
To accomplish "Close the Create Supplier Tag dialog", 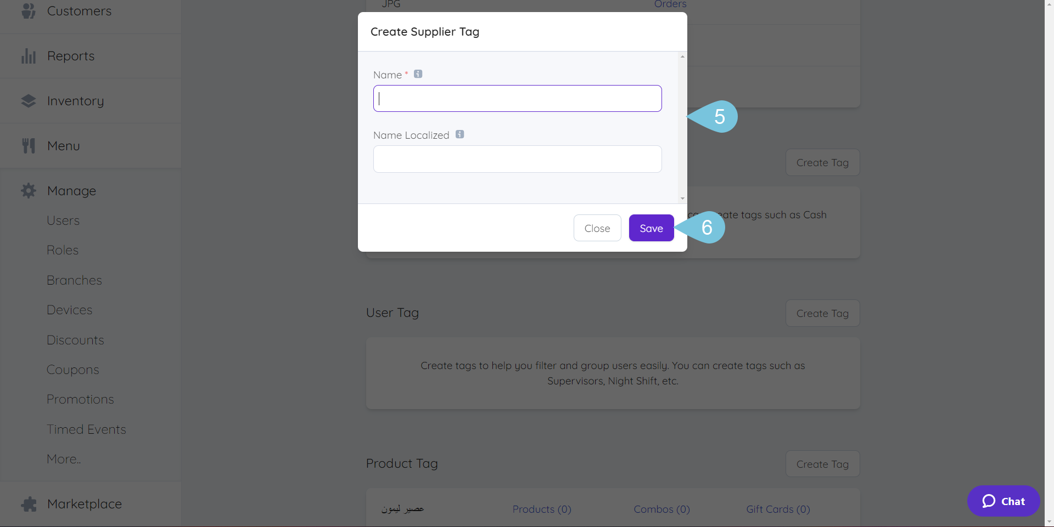I will click(x=597, y=228).
